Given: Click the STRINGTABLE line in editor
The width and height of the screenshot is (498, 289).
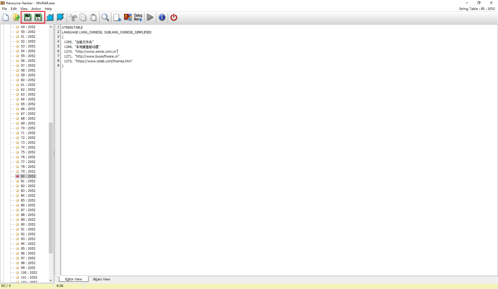Looking at the screenshot, I should tap(72, 27).
